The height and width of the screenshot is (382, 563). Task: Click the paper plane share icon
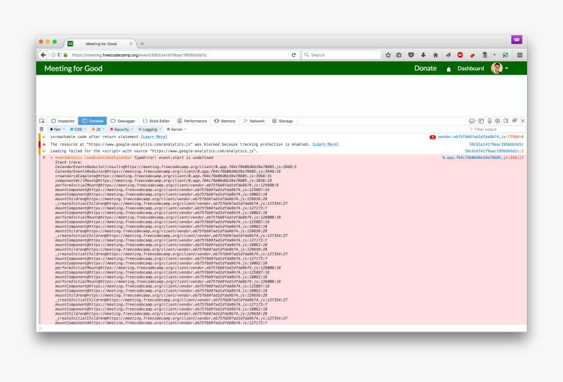tap(448, 55)
